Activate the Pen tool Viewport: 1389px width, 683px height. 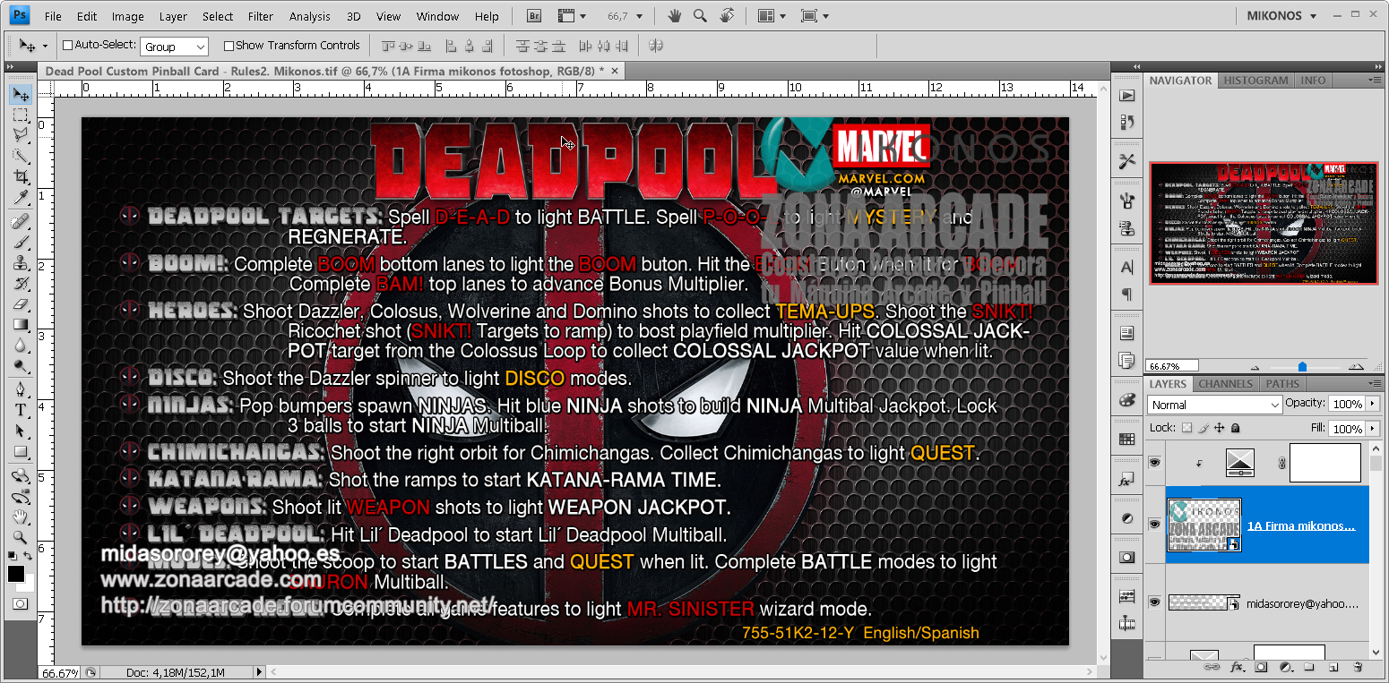21,388
